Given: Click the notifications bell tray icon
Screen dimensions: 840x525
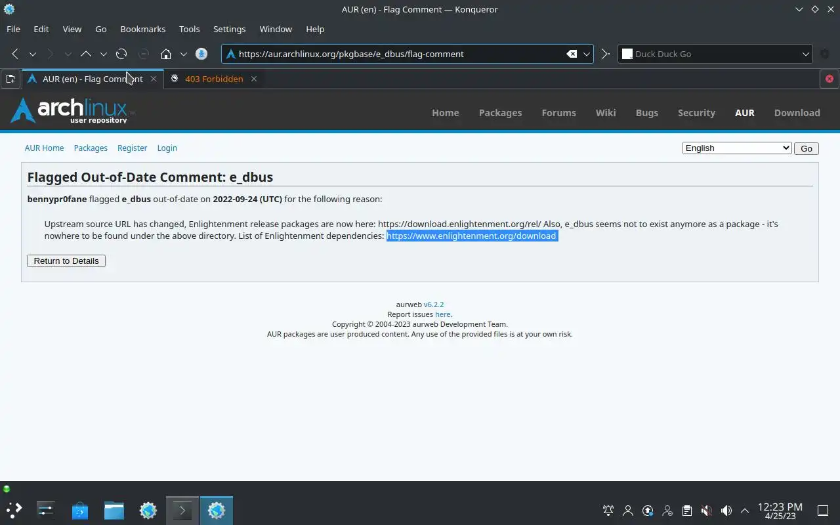Looking at the screenshot, I should click(608, 511).
